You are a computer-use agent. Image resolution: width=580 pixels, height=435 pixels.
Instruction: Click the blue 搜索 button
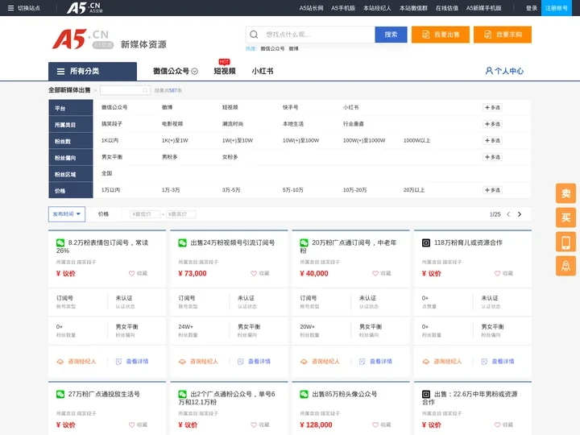(391, 35)
